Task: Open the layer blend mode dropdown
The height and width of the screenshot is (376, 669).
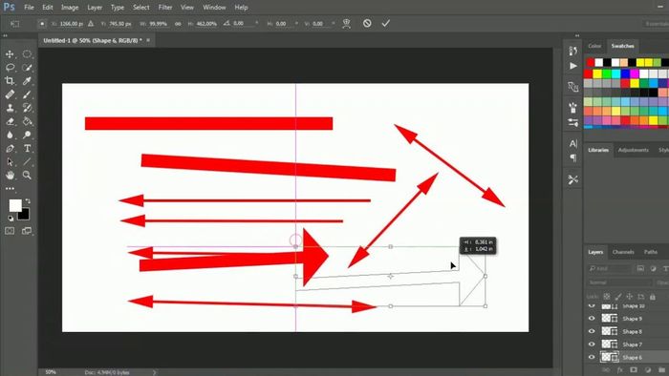Action: click(619, 282)
